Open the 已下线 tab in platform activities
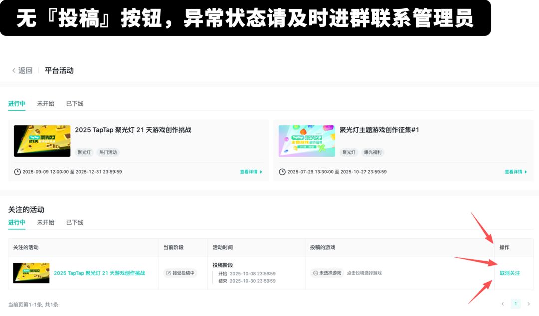This screenshot has height=316, width=539. pos(75,104)
